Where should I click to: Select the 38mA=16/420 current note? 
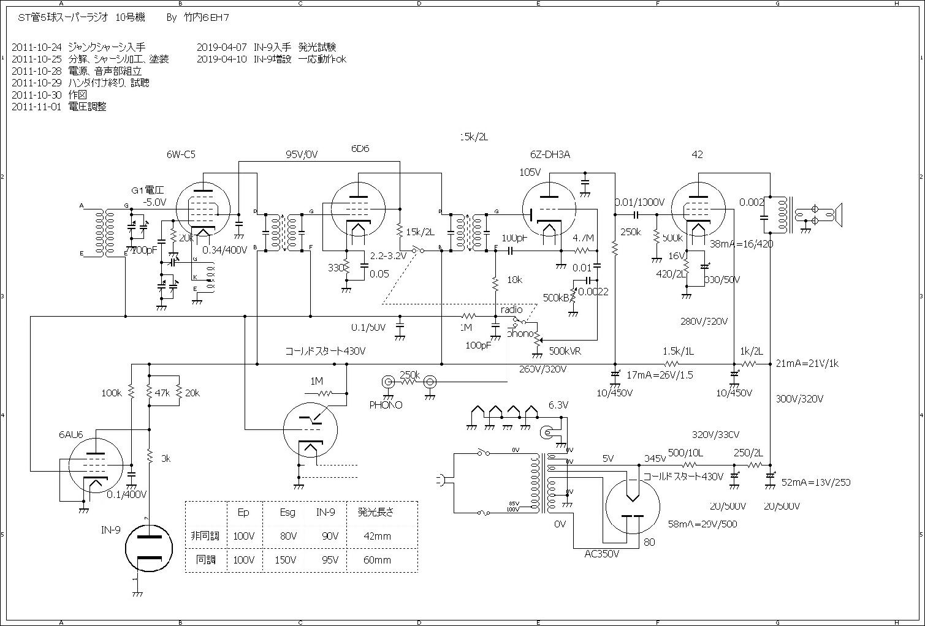click(x=741, y=243)
